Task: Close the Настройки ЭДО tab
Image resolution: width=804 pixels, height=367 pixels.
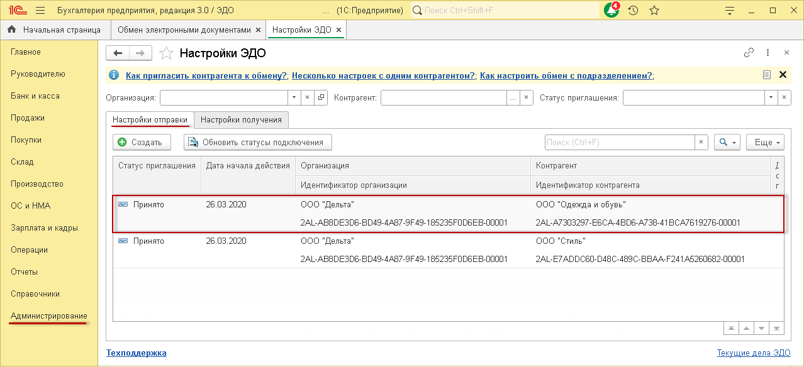Action: (338, 30)
